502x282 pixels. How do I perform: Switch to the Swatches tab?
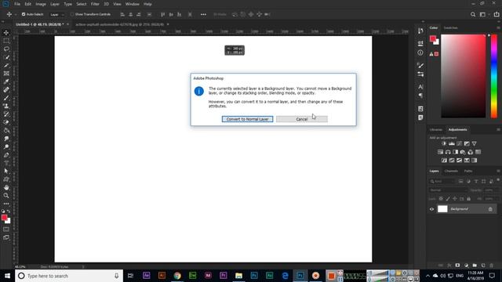(x=450, y=28)
